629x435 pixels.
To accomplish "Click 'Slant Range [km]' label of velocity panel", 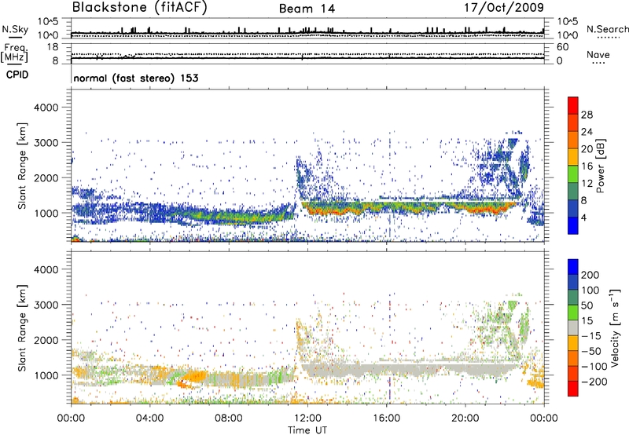I will coord(22,327).
